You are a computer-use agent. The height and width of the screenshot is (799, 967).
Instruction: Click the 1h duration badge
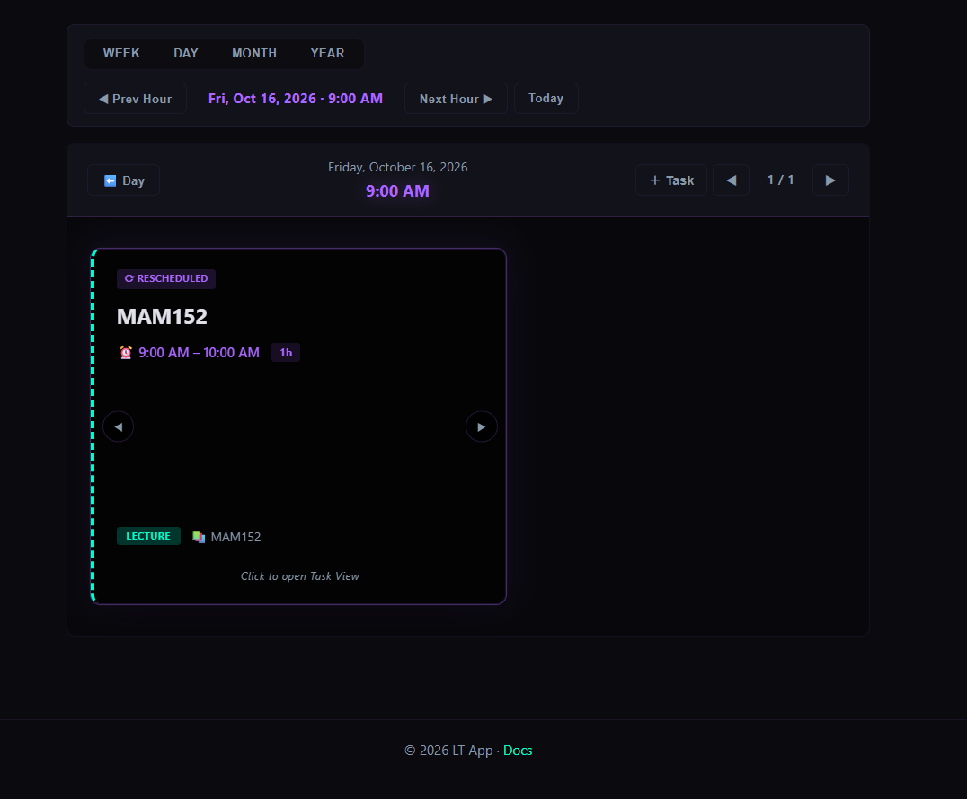point(286,353)
